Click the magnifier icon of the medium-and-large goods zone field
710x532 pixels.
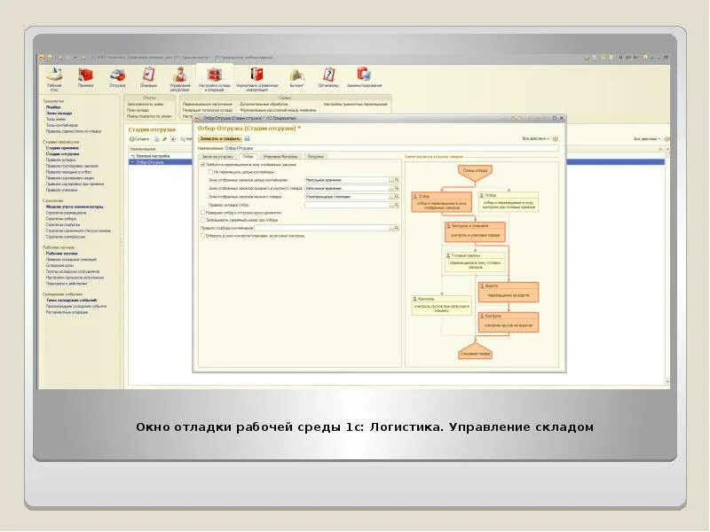pyautogui.click(x=397, y=188)
